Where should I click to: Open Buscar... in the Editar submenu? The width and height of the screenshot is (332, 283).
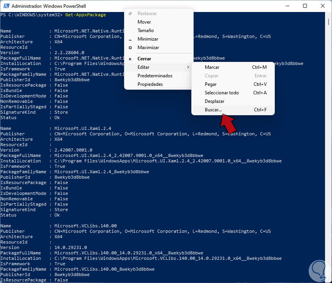(x=233, y=110)
